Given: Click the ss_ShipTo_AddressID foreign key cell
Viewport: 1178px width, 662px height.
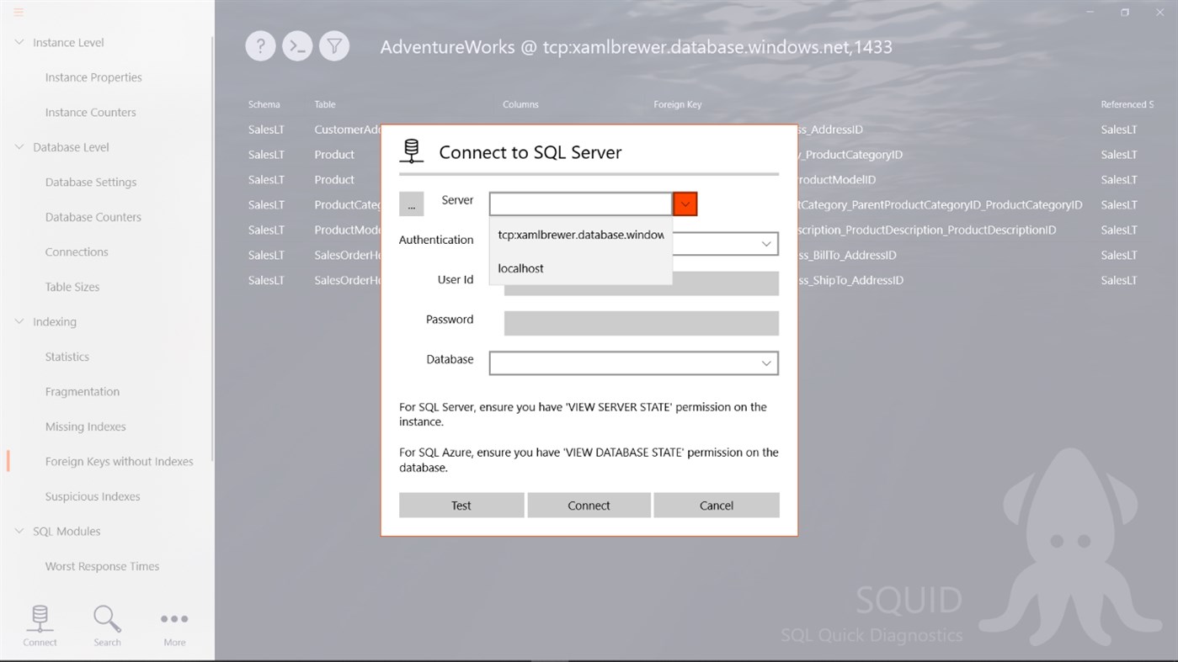Looking at the screenshot, I should 850,280.
